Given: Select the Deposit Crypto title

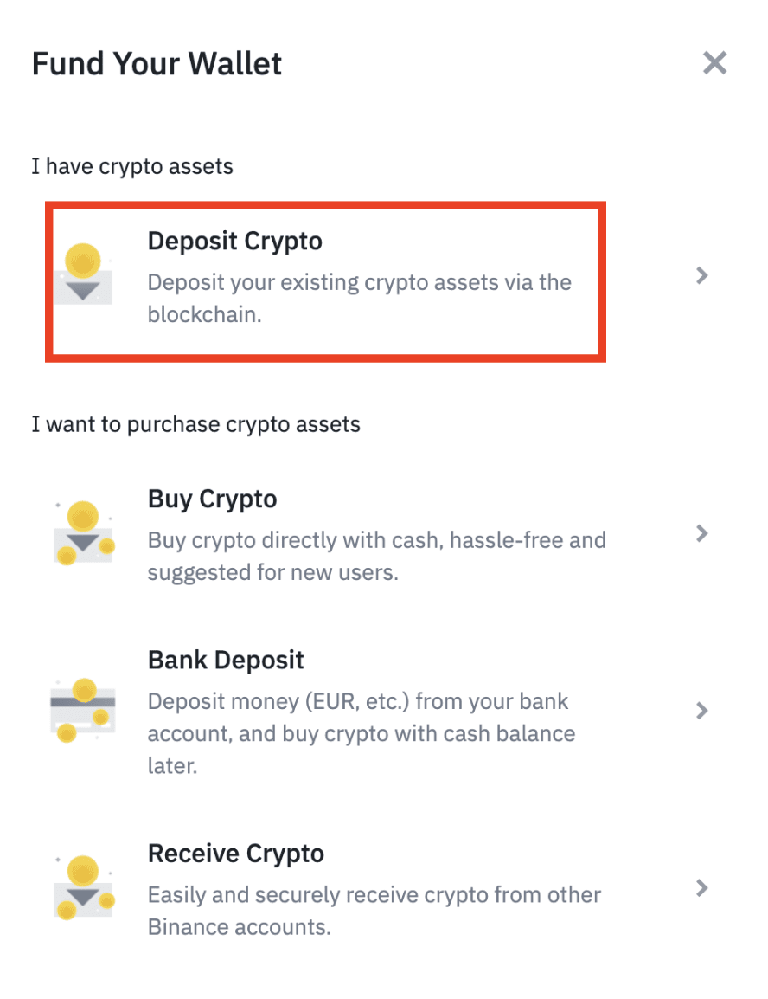Looking at the screenshot, I should click(x=234, y=241).
